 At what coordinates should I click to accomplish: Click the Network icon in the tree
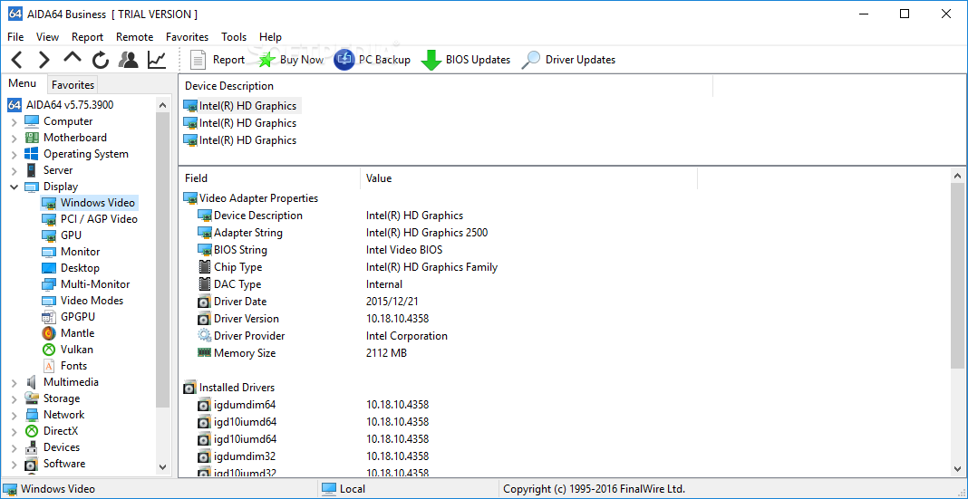click(x=32, y=415)
